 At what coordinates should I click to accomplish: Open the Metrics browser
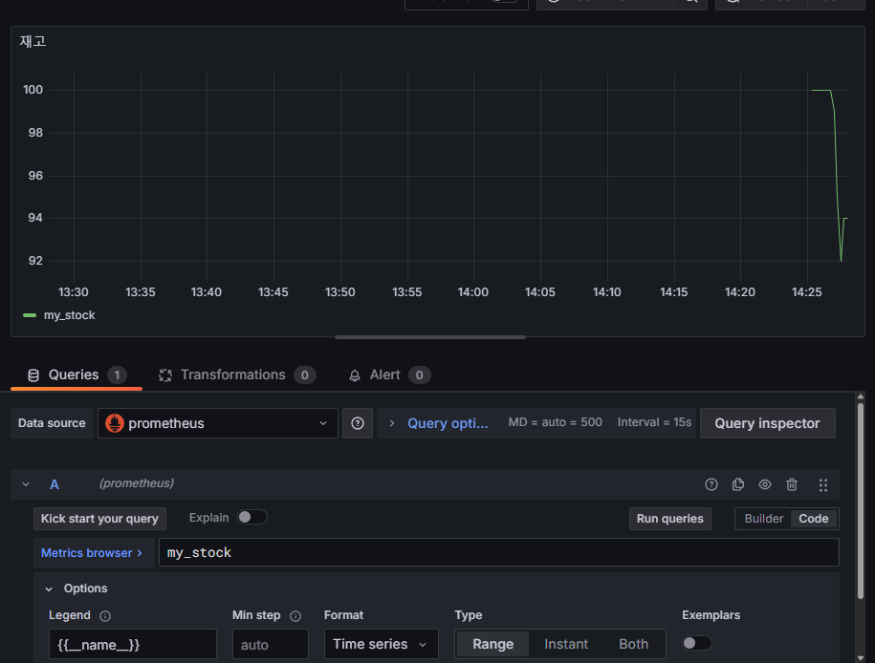(x=92, y=552)
